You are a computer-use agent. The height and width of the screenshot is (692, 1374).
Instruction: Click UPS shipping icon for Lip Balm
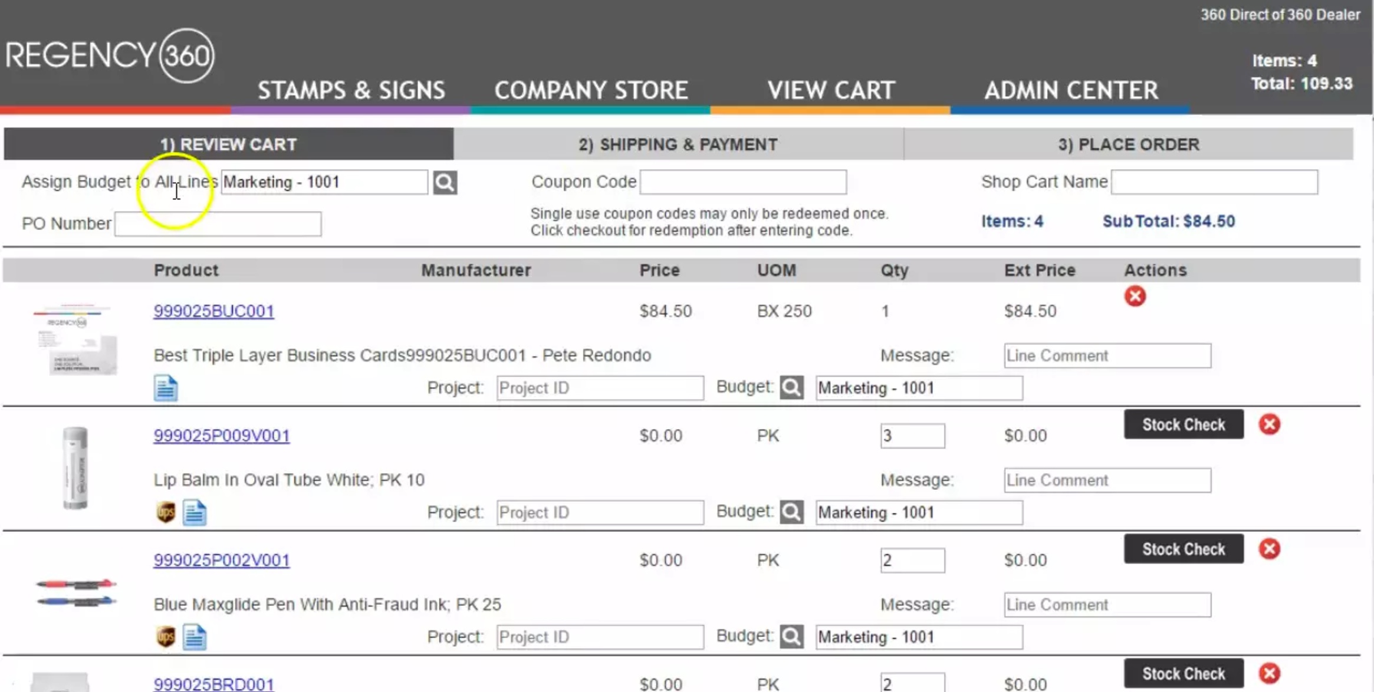(166, 512)
